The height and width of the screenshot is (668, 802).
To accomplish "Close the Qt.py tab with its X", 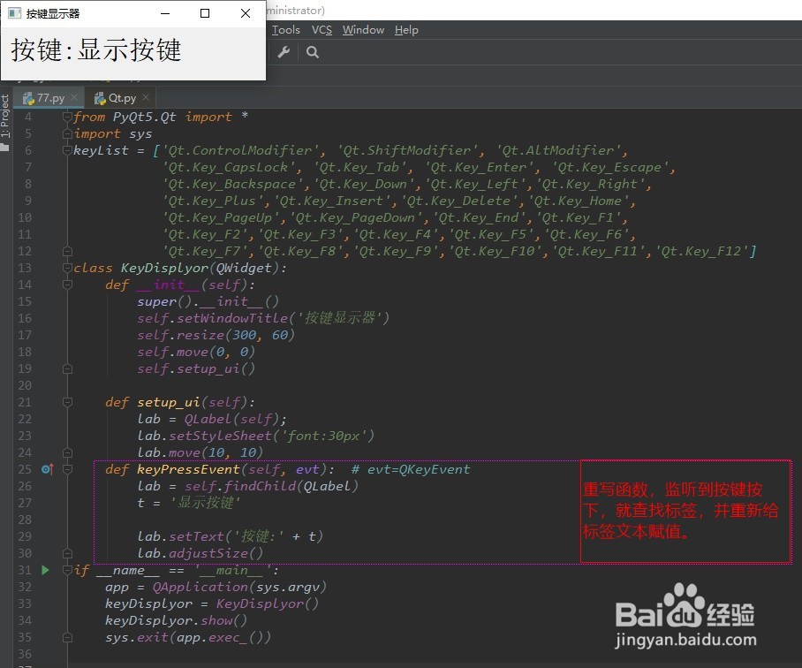I will click(144, 97).
